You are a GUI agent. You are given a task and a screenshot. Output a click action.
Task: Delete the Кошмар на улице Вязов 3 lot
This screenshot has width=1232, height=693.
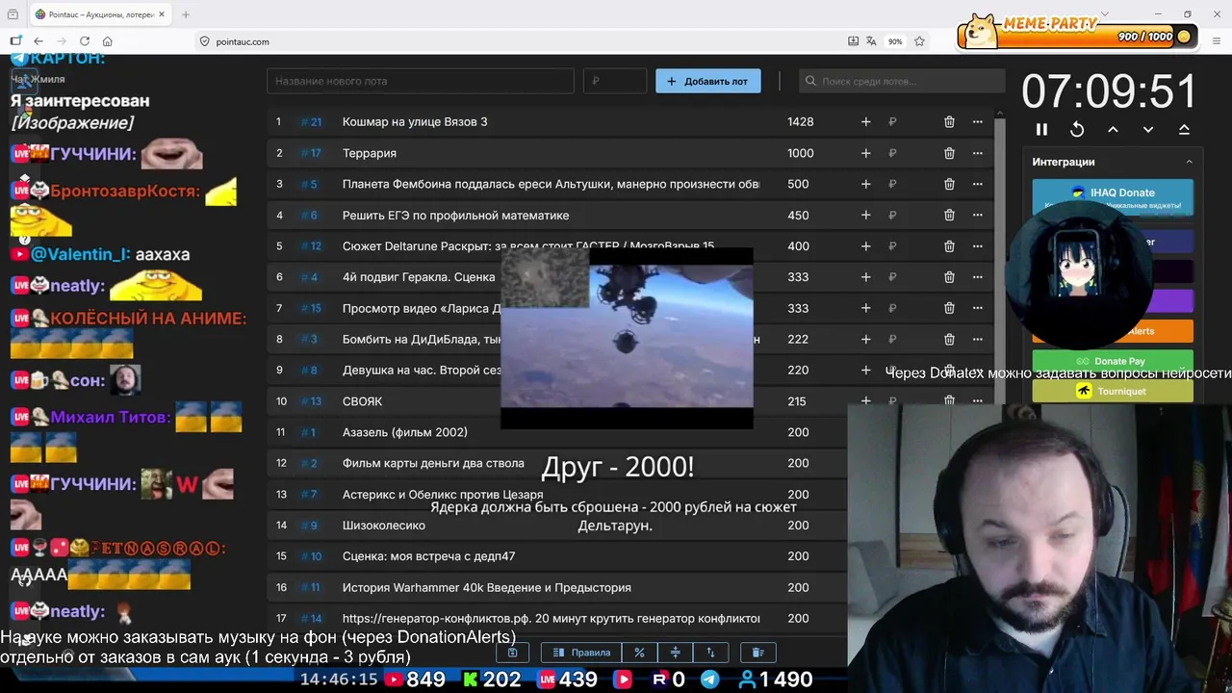click(x=949, y=122)
